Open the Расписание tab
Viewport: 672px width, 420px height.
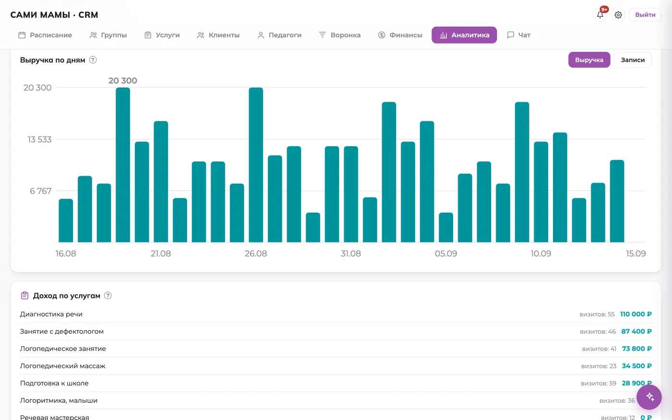click(45, 35)
